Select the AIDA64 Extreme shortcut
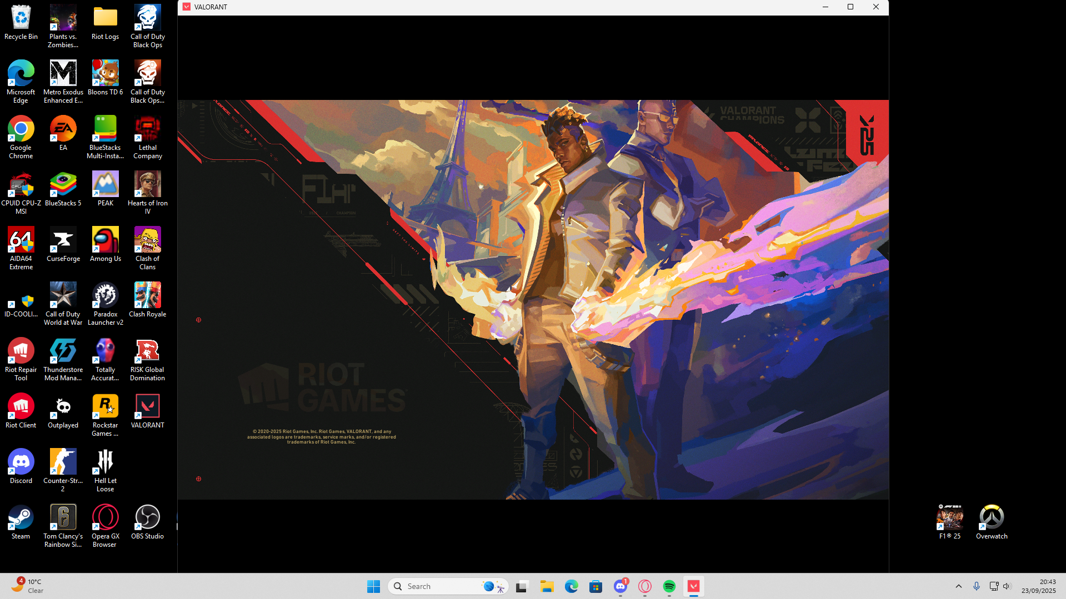Viewport: 1066px width, 599px height. pyautogui.click(x=21, y=249)
